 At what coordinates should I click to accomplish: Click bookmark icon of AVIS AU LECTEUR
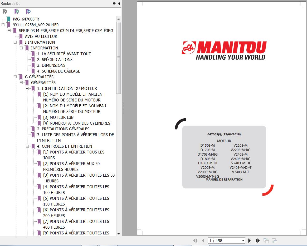21,37
